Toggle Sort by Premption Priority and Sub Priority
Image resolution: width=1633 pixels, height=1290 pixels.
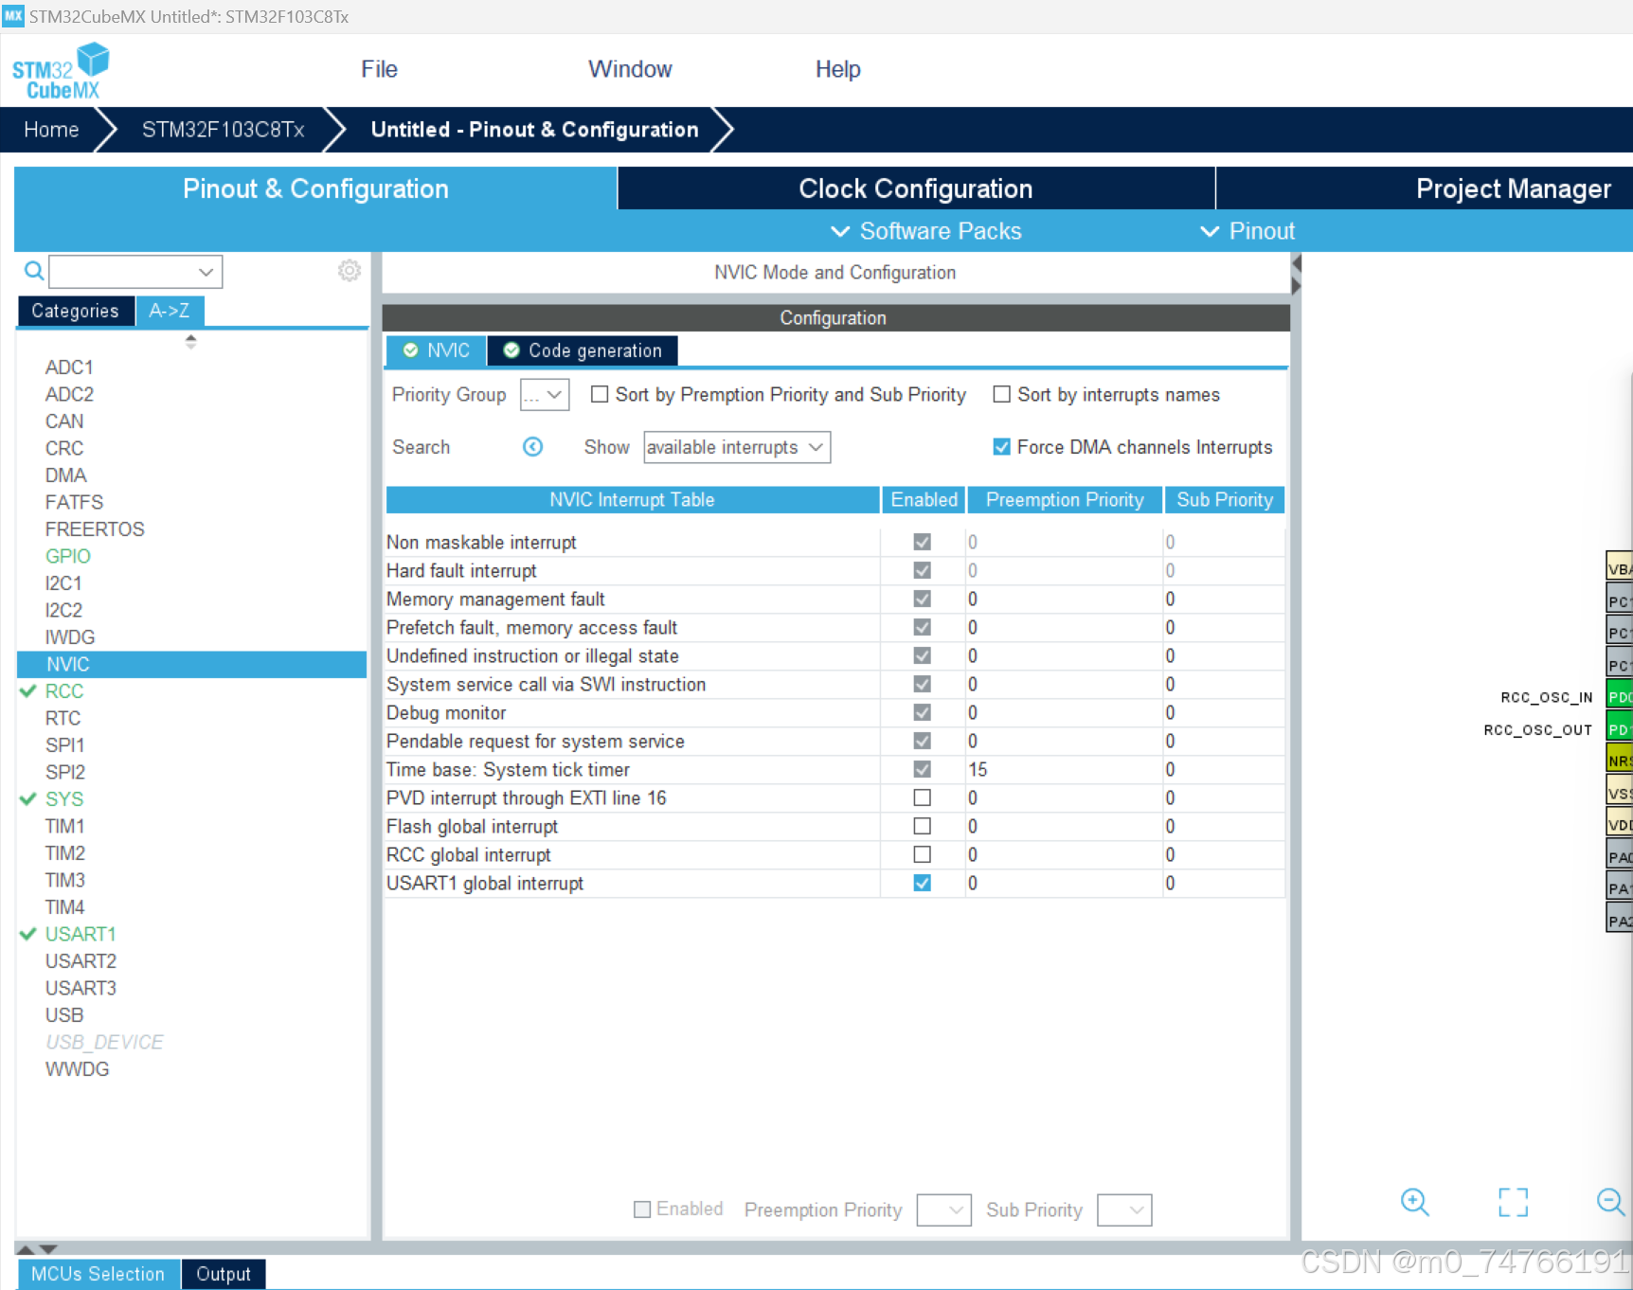point(600,394)
